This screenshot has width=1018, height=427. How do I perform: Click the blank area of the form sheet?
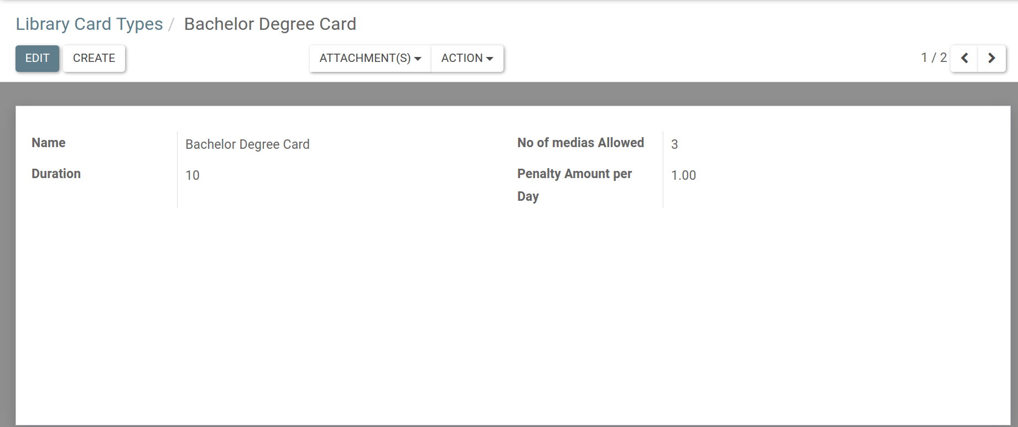coord(498,310)
